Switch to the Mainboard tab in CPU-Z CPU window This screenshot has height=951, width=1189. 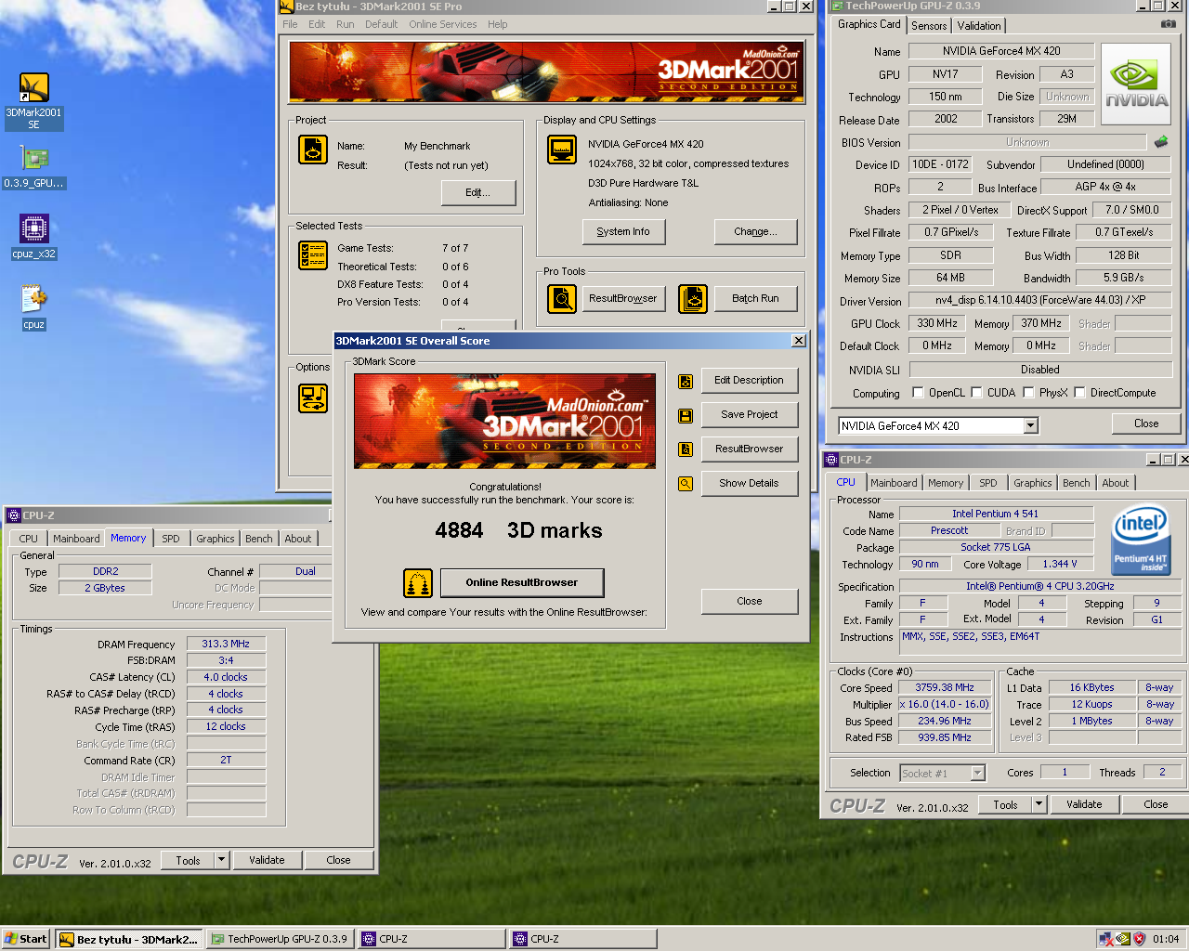[x=894, y=483]
